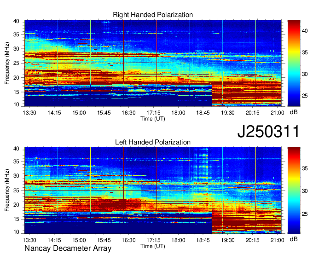Click the 18:45 time tick of the upper plot

tap(203, 113)
